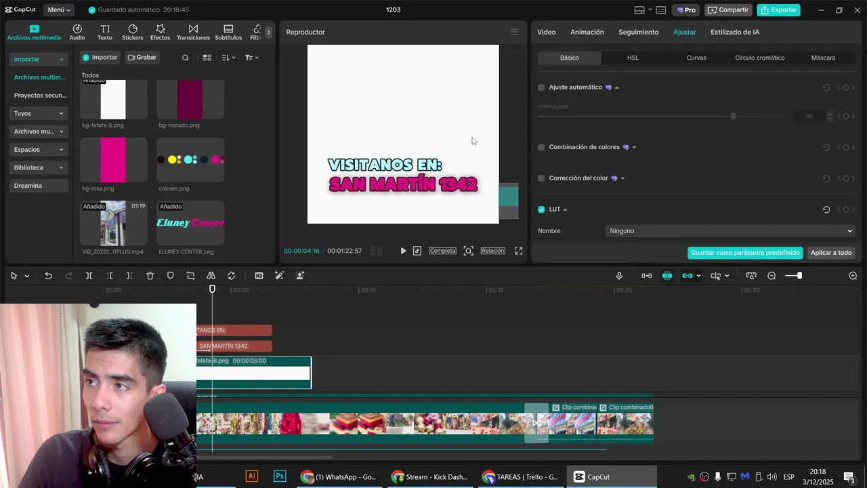Click the split clip tool icon
This screenshot has width=867, height=488.
(x=89, y=276)
